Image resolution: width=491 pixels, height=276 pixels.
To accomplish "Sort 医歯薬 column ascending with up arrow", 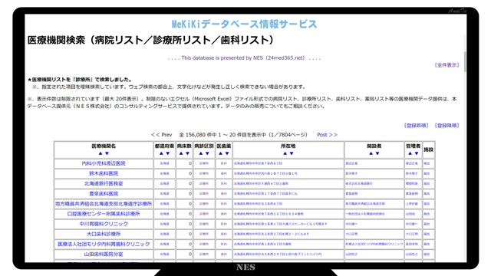I will (x=220, y=153).
